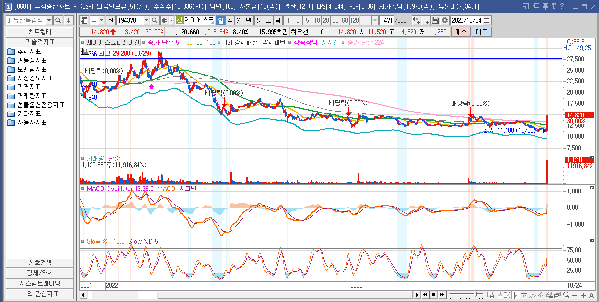Click the down arrow next to menu search

tap(68, 20)
